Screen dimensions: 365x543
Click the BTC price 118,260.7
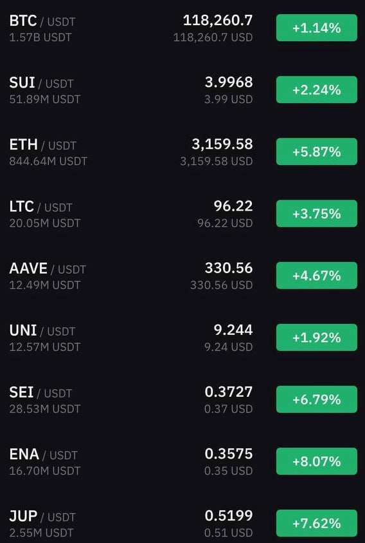tap(218, 21)
